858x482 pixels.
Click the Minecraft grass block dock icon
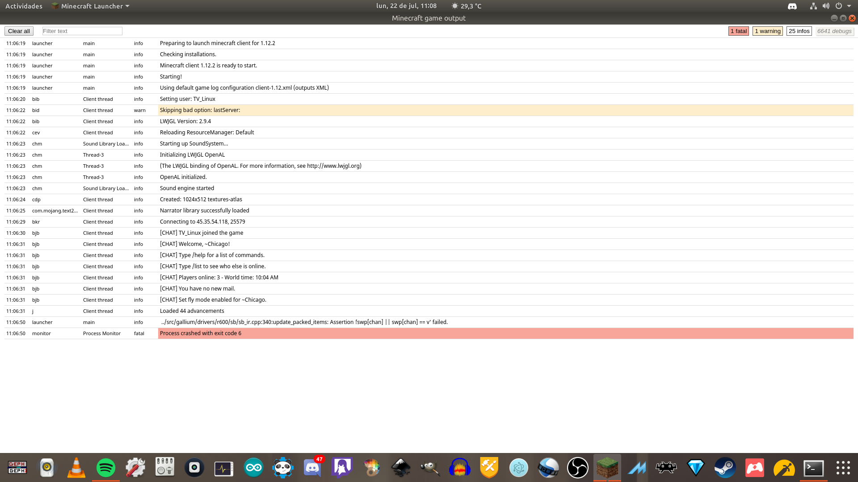607,468
